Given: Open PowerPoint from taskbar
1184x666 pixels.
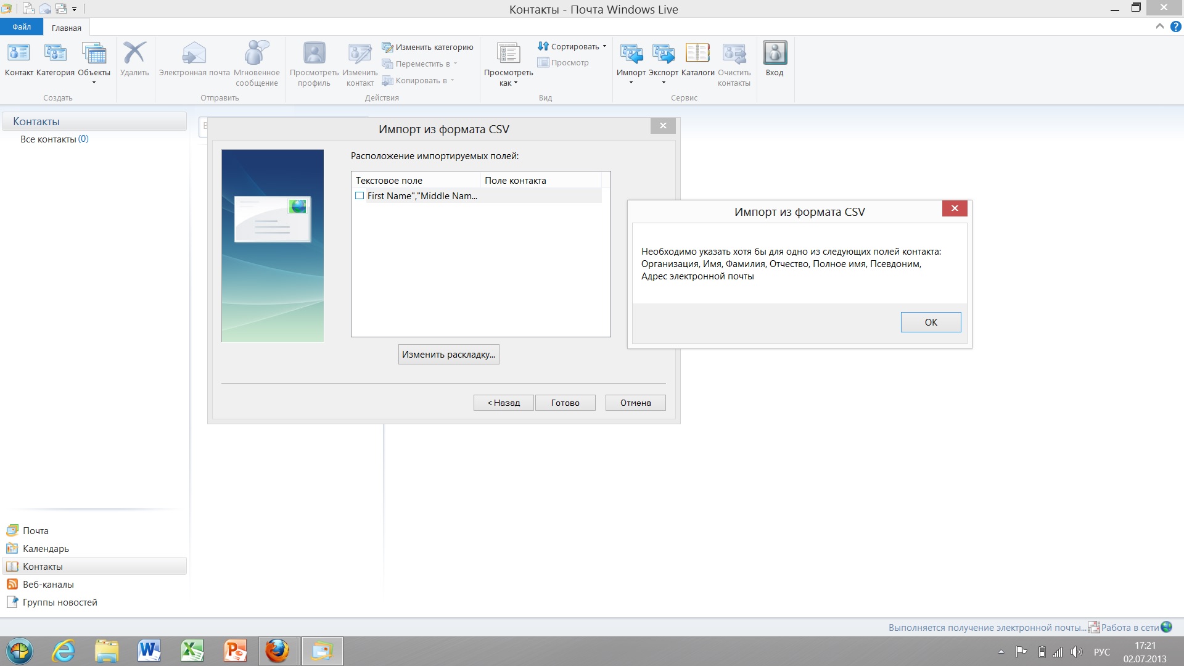Looking at the screenshot, I should [235, 651].
